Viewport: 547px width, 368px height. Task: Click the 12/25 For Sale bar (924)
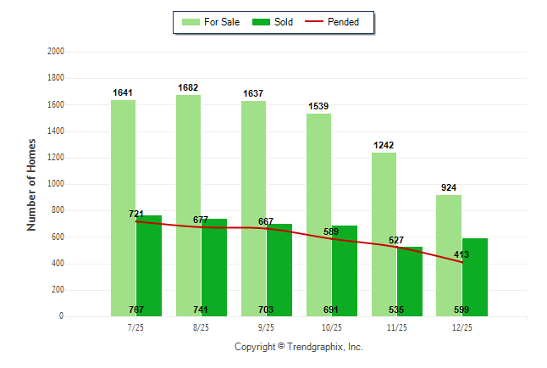pyautogui.click(x=449, y=254)
